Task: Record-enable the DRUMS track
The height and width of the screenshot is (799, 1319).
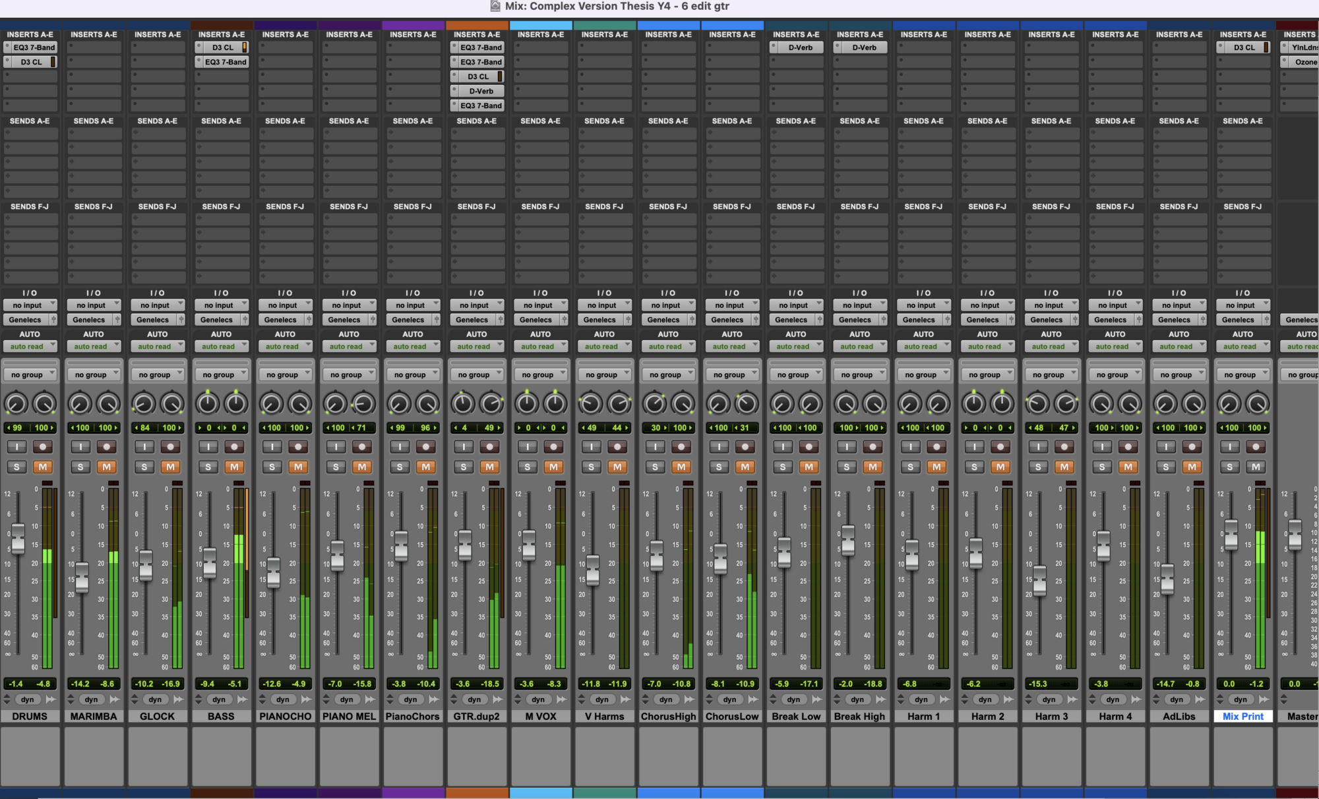Action: coord(43,447)
